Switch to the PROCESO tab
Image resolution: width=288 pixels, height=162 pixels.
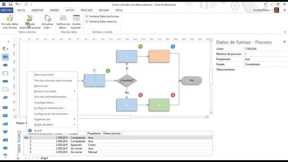tap(86, 10)
